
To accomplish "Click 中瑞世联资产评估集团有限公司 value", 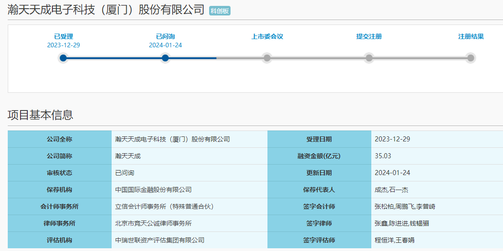I will click(160, 240).
